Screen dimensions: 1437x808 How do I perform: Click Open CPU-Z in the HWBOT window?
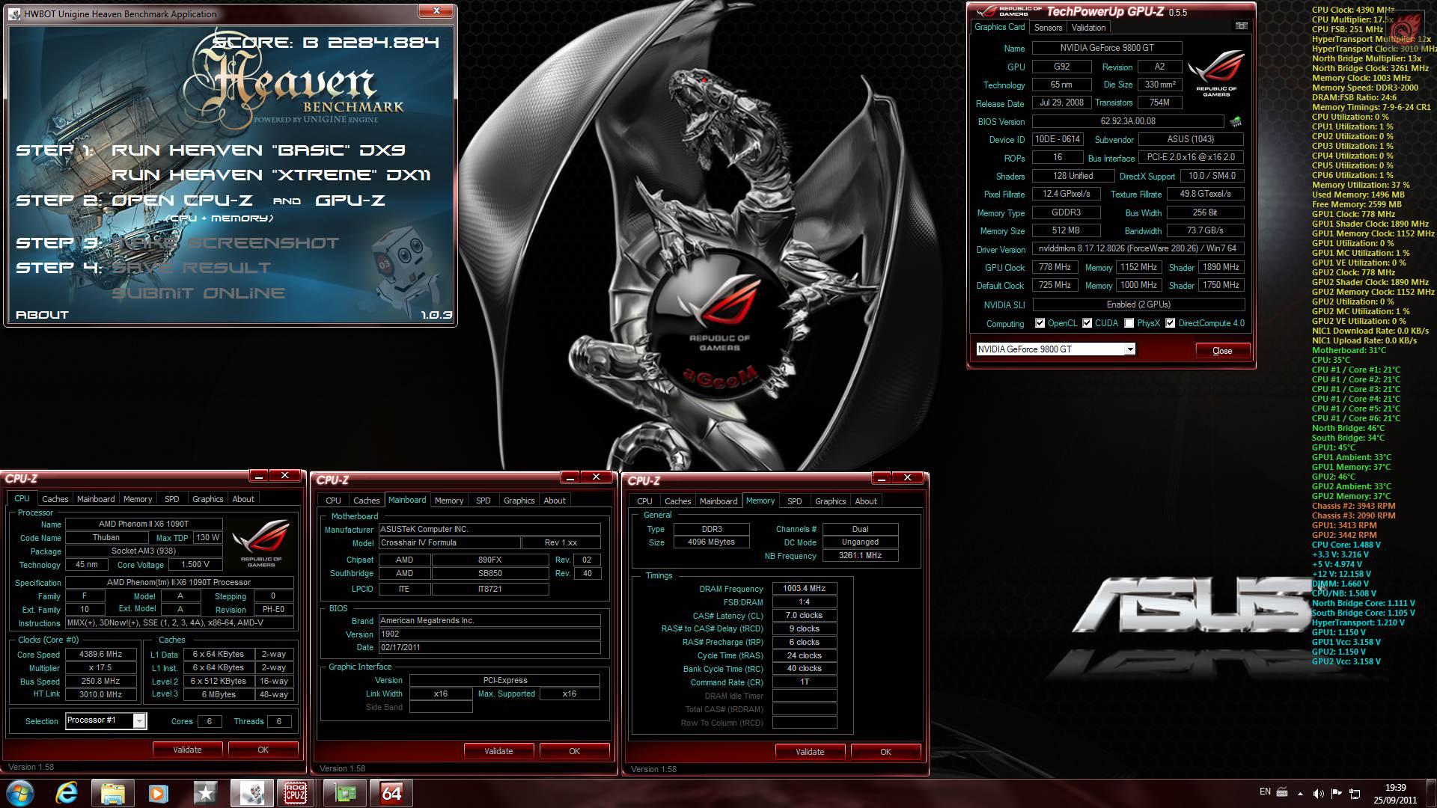point(182,201)
